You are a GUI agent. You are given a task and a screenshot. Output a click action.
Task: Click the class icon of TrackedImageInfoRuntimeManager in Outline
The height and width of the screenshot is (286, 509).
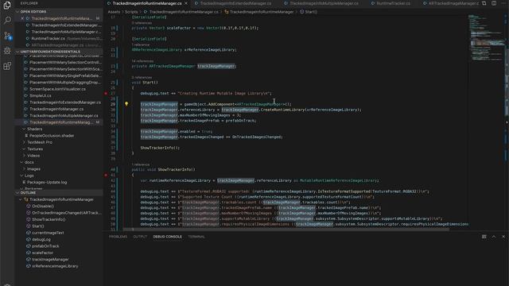pos(26,199)
